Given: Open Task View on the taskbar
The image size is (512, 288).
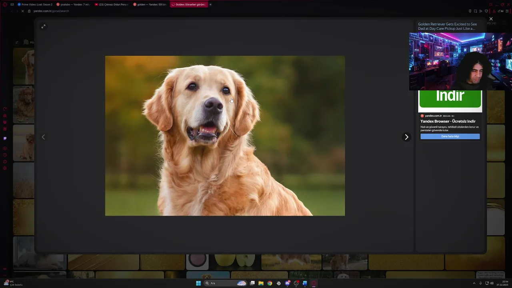Looking at the screenshot, I should pyautogui.click(x=252, y=283).
